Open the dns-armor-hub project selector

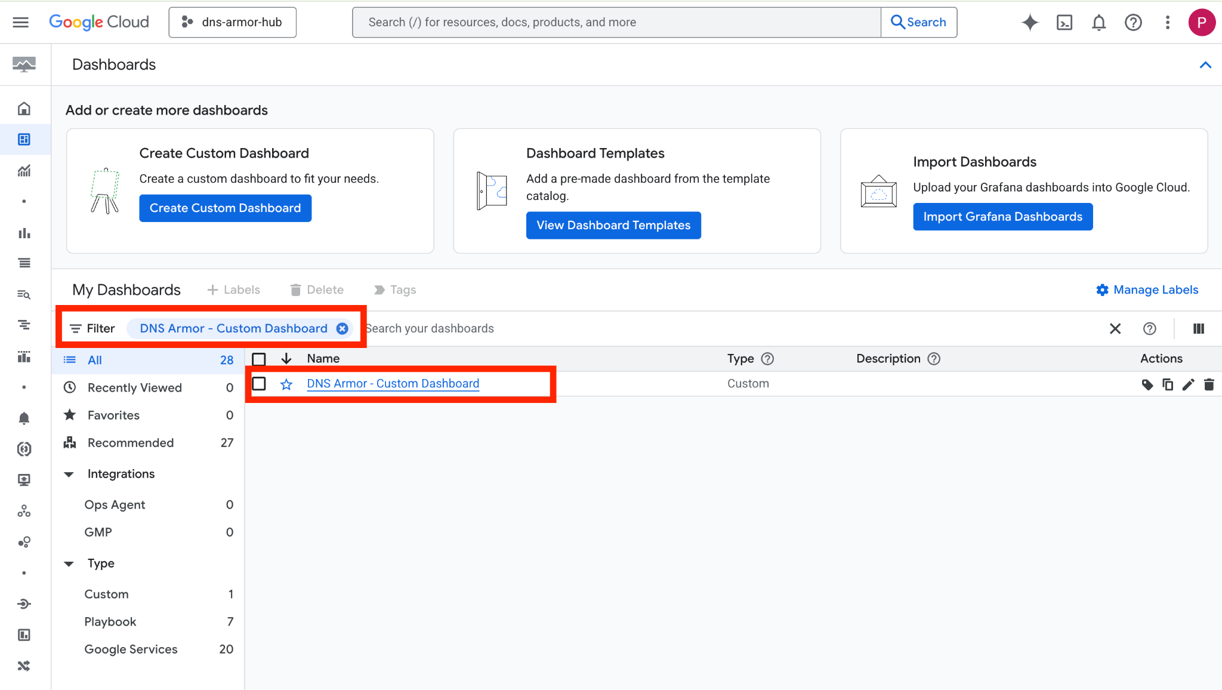coord(233,23)
